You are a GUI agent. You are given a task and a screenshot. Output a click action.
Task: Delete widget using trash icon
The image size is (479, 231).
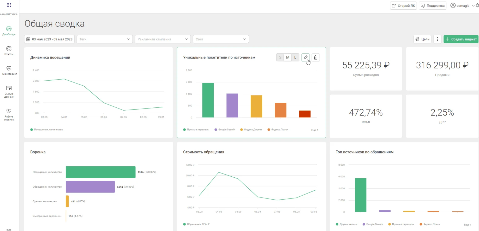point(315,57)
